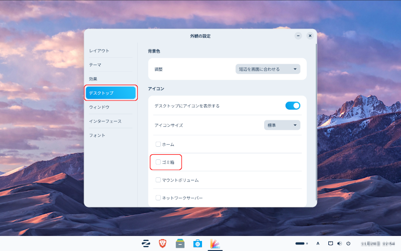The width and height of the screenshot is (401, 251).
Task: Open the 効果 section
Action: [x=110, y=79]
